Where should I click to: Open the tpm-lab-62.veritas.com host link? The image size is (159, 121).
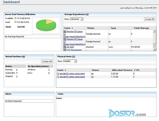click(72, 74)
